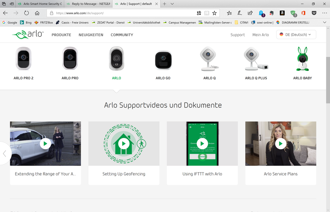Open the green shield extension icon
The width and height of the screenshot is (330, 212).
[x=293, y=13]
